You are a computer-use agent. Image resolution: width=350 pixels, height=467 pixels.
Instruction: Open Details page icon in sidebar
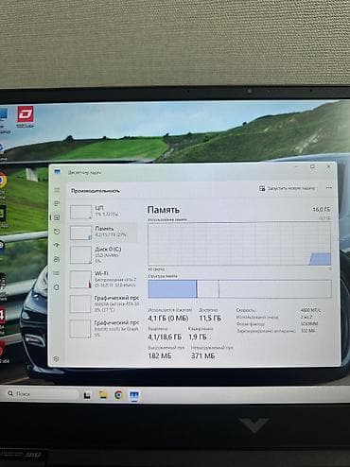click(57, 273)
